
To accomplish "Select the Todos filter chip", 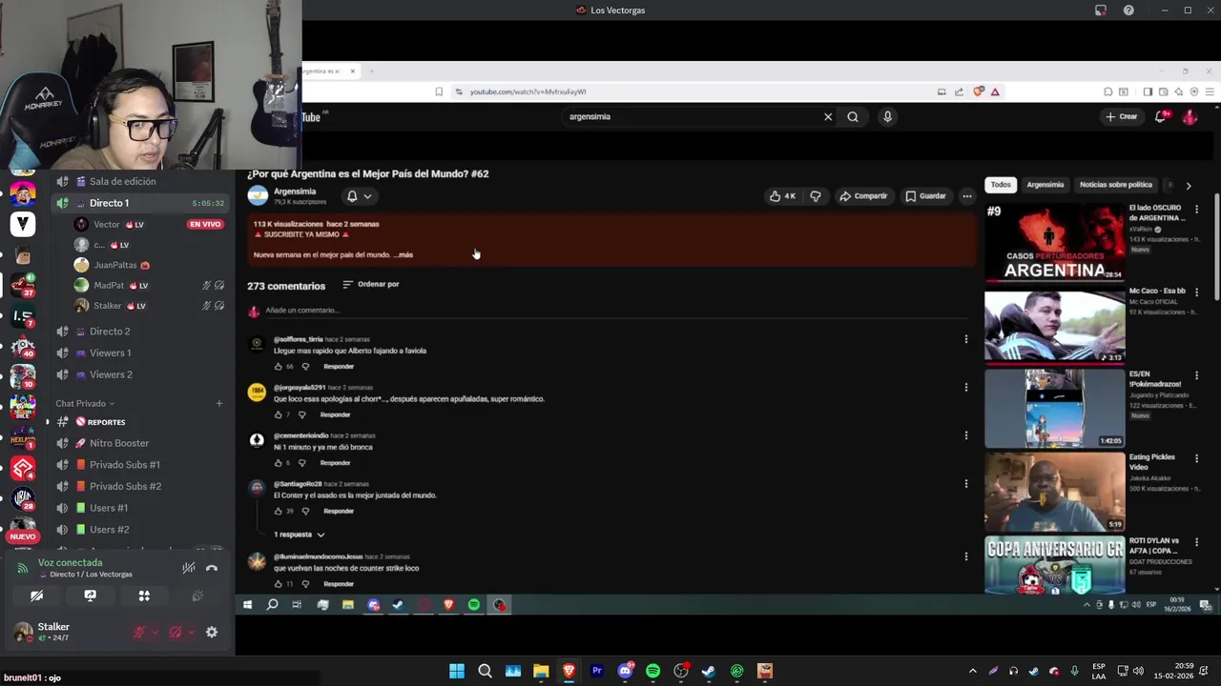I will click(1001, 185).
